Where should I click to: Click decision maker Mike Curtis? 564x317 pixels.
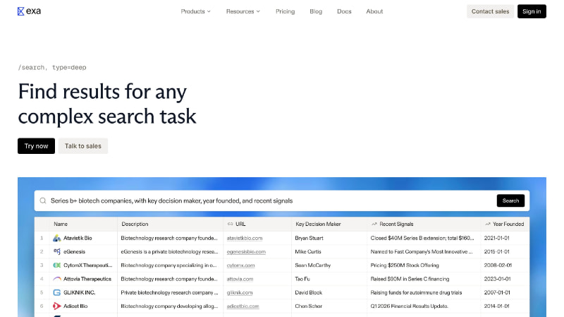point(308,252)
